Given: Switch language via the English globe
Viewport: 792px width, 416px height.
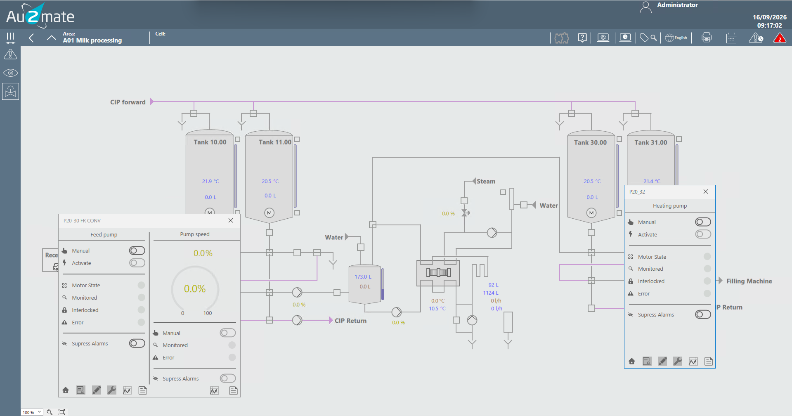Looking at the screenshot, I should coord(676,38).
